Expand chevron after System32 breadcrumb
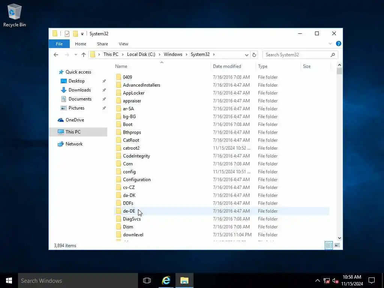 (214, 55)
